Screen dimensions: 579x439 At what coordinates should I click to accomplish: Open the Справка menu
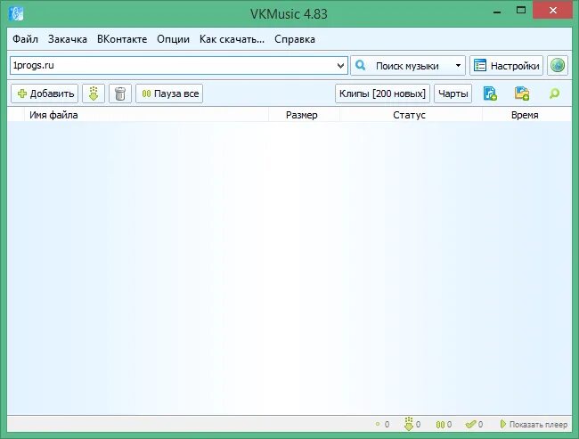click(x=295, y=39)
